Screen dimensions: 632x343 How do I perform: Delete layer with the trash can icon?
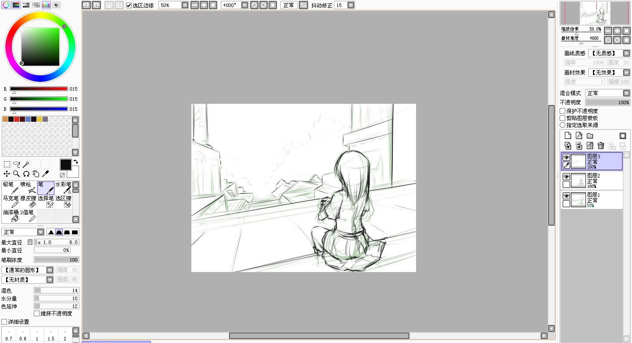tap(601, 145)
